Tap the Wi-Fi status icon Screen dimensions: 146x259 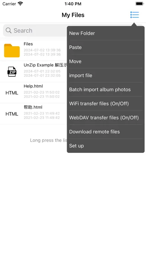point(20,4)
